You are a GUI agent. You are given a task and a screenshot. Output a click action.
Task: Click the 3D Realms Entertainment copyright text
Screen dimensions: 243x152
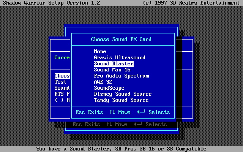(x=191, y=3)
